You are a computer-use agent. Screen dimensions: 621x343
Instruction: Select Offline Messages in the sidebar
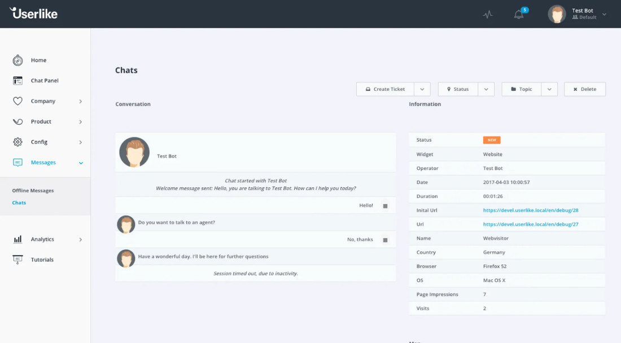click(34, 190)
